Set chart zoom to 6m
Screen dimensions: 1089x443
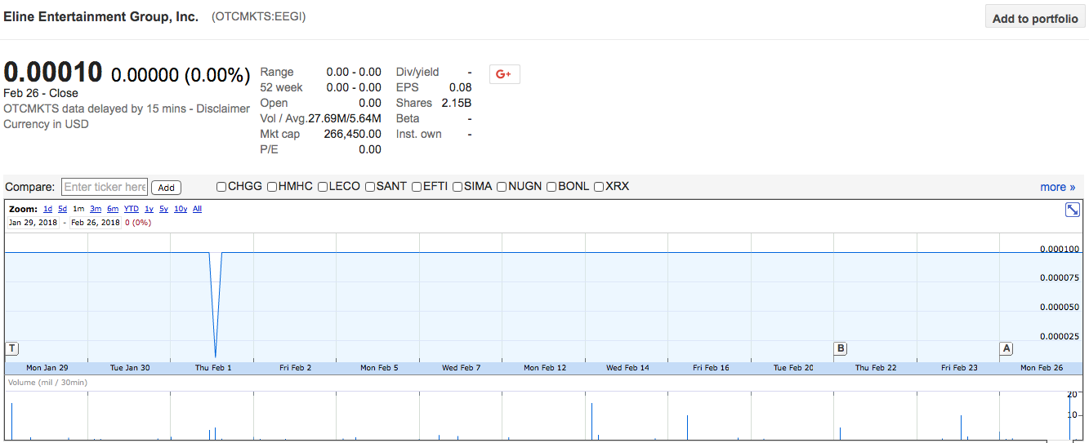(x=113, y=209)
